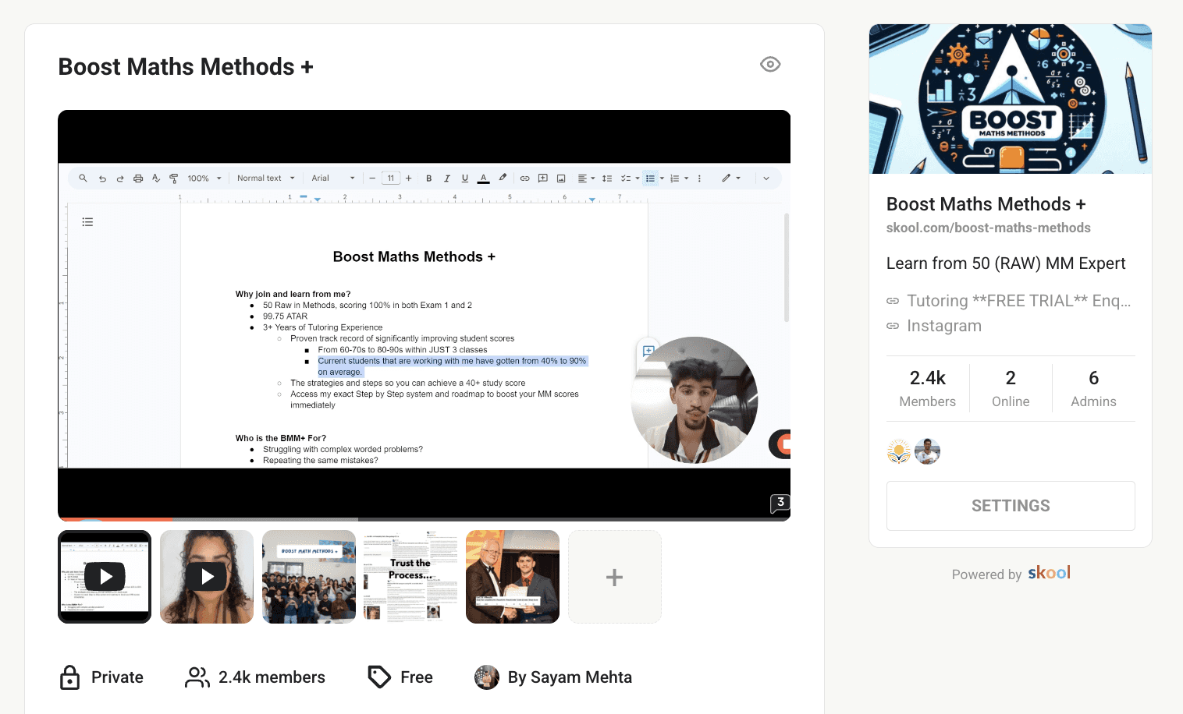This screenshot has width=1183, height=714.
Task: Open Normal text style dropdown in video
Action: coord(266,178)
